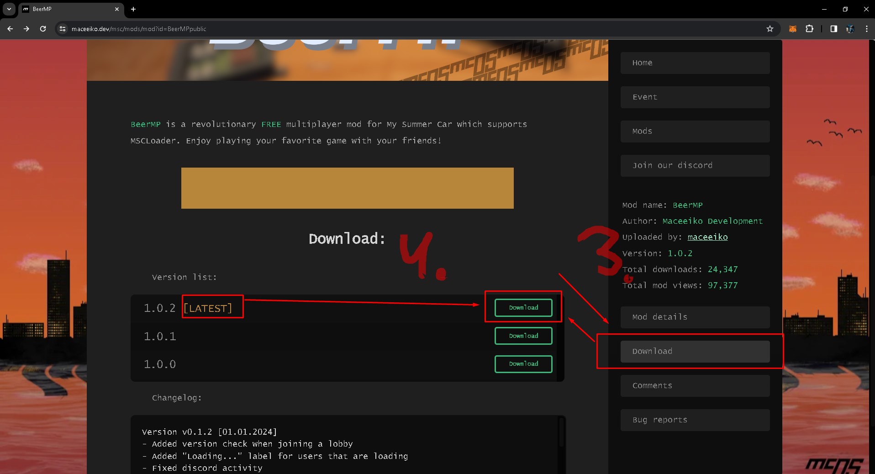The image size is (875, 474).
Task: Go to Home in the sidebar
Action: [x=695, y=63]
